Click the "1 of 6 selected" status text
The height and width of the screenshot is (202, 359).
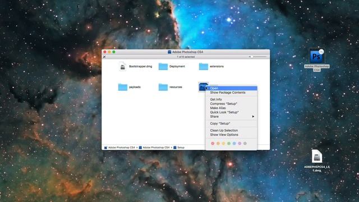pyautogui.click(x=186, y=57)
